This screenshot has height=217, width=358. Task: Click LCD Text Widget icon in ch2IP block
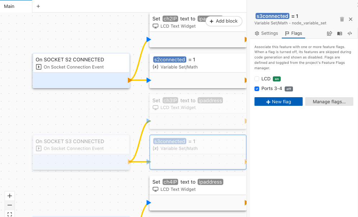tap(156, 26)
